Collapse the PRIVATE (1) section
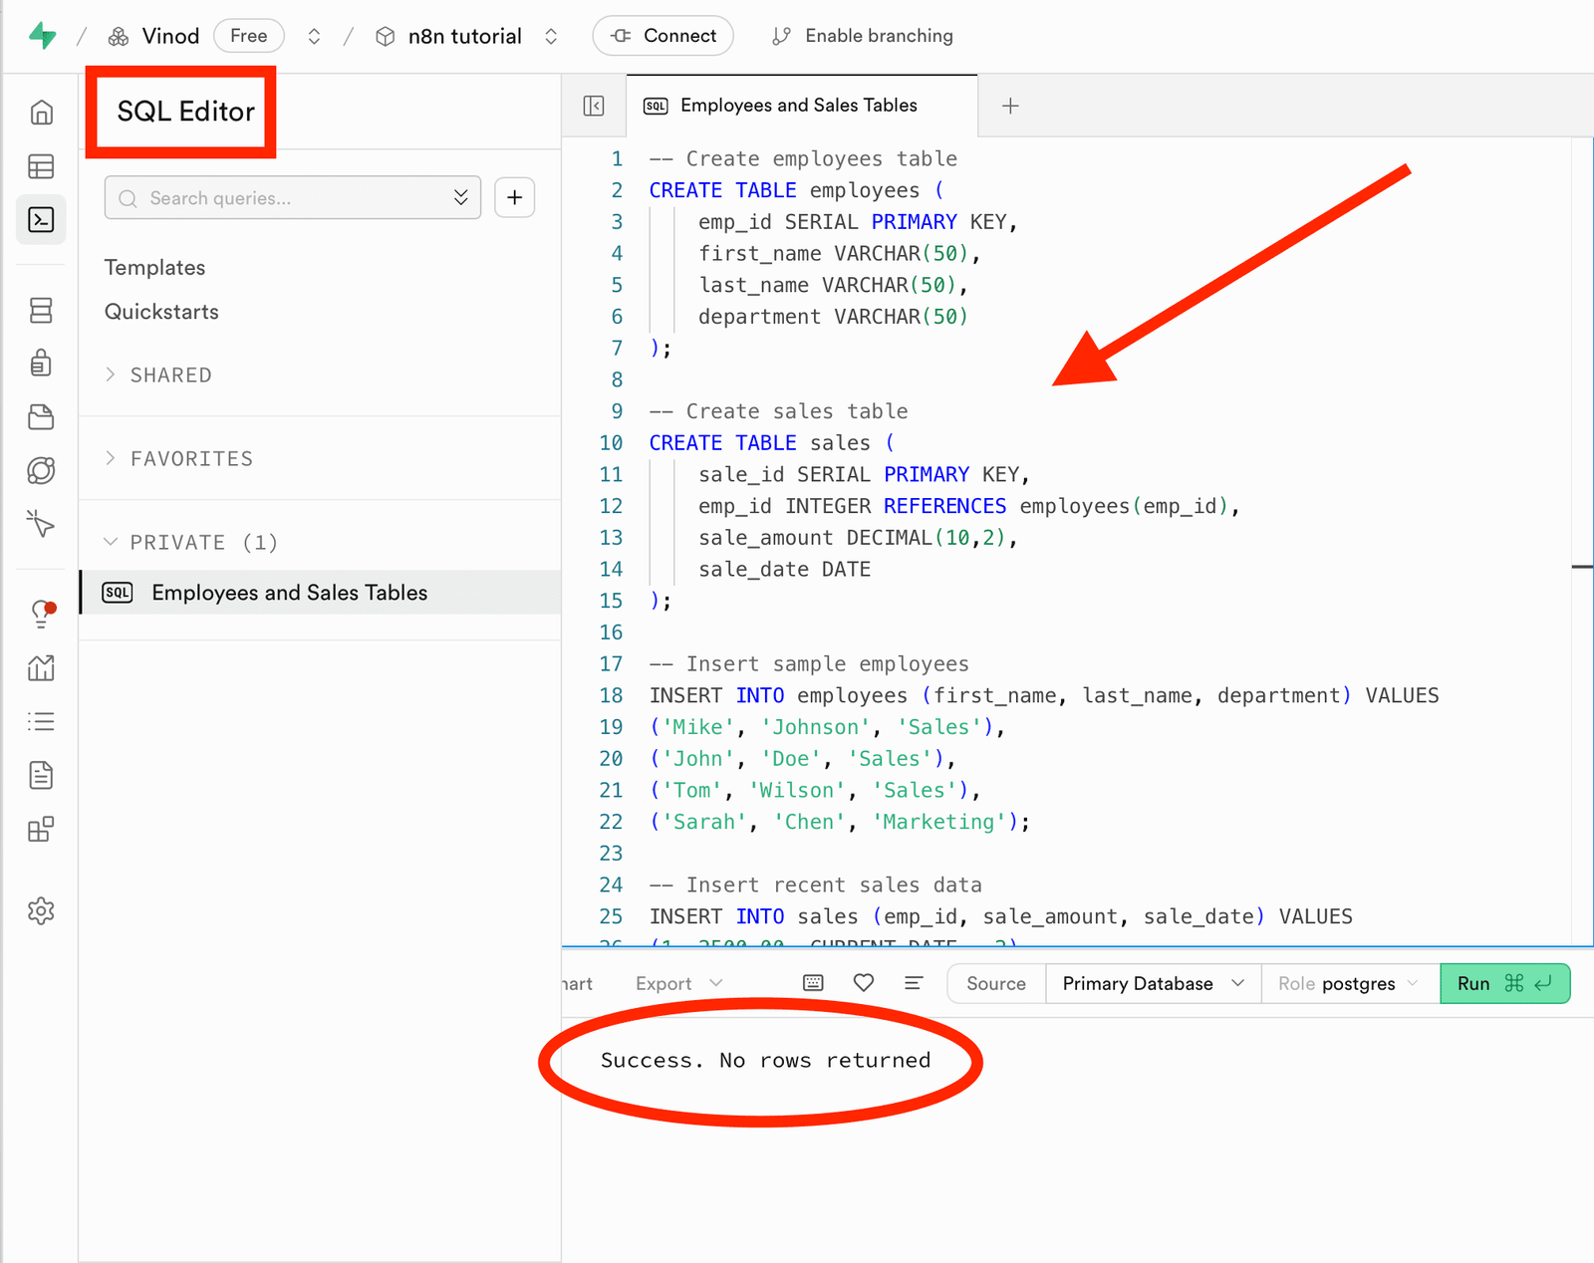Image resolution: width=1594 pixels, height=1263 pixels. tap(191, 542)
